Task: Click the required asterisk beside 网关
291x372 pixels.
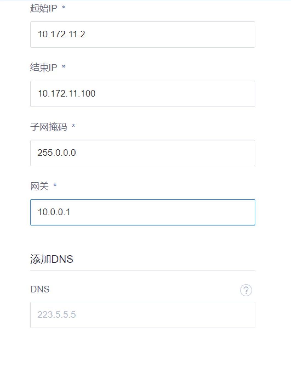Action: pos(55,185)
